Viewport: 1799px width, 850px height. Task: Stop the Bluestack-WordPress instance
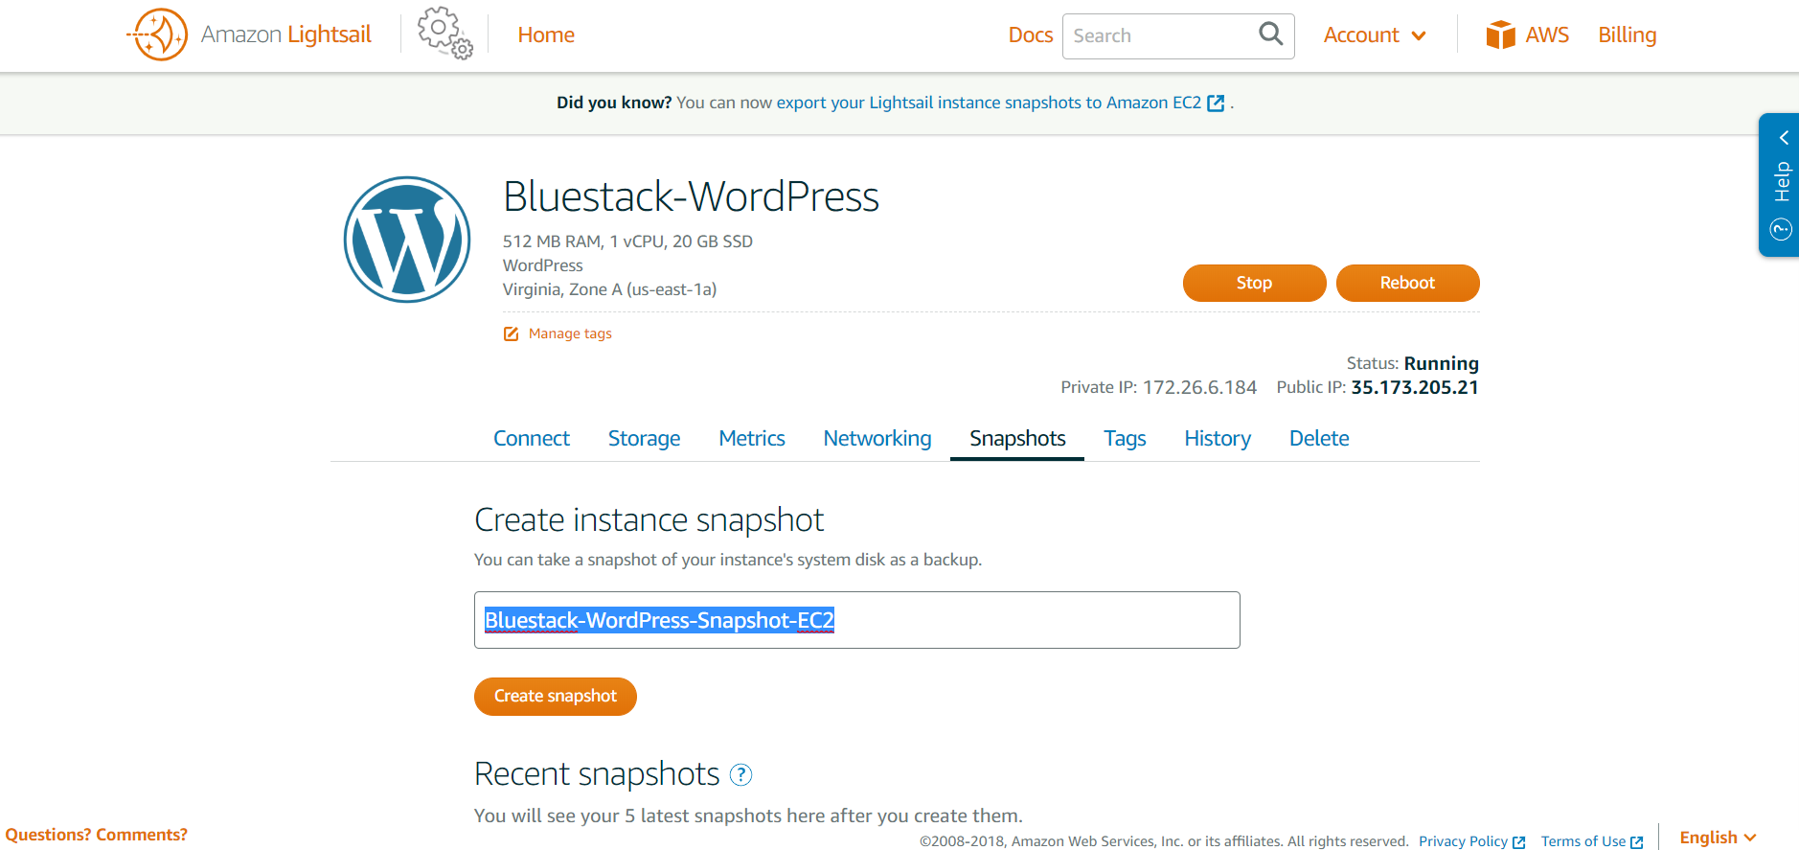[x=1254, y=283]
